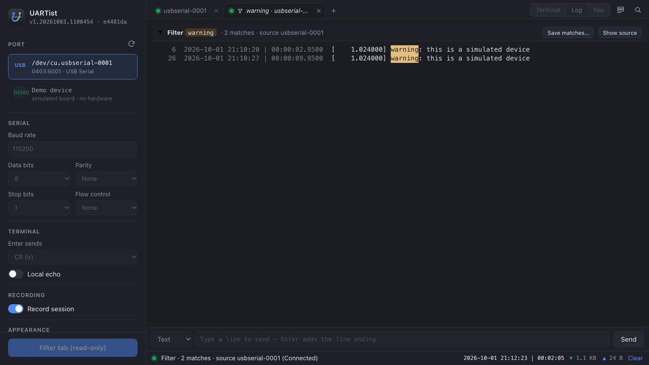Open the Flow control dropdown
The height and width of the screenshot is (365, 649).
coord(107,207)
